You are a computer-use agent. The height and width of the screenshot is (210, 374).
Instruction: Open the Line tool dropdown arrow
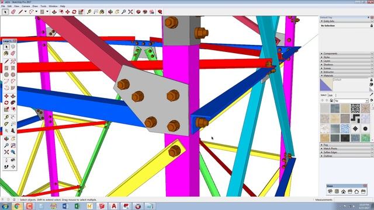point(25,12)
